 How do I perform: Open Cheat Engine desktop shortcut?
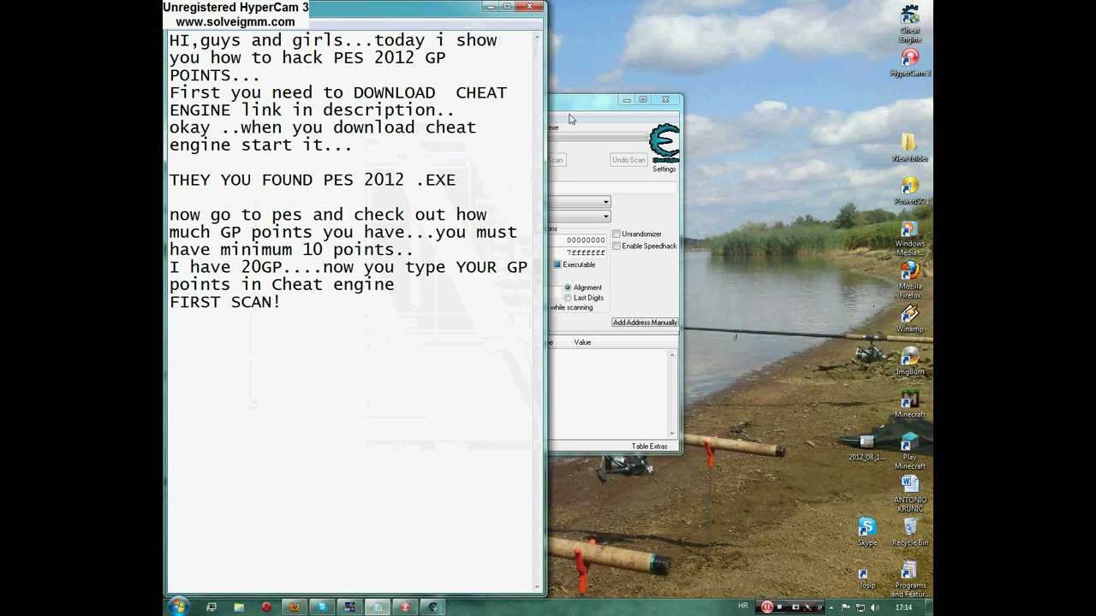909,23
